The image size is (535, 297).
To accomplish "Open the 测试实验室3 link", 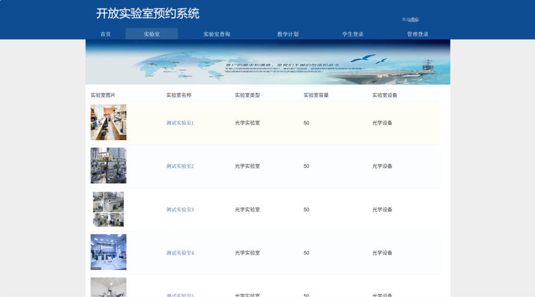I will [180, 210].
